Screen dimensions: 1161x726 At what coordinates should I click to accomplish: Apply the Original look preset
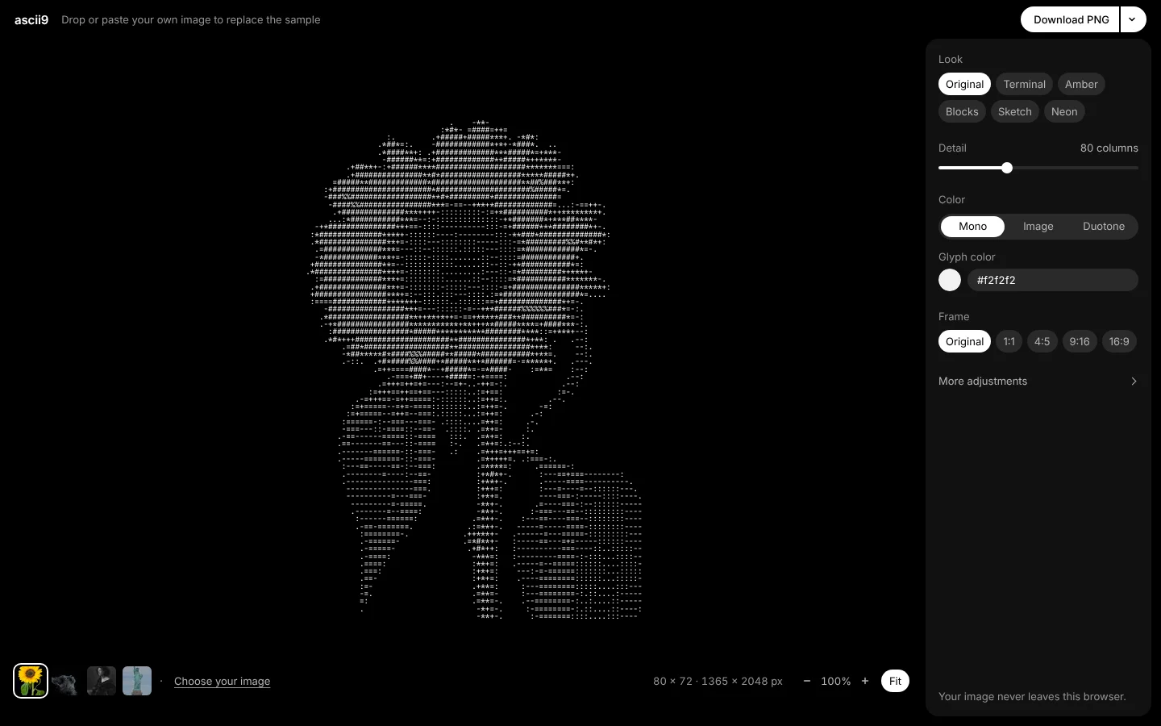pyautogui.click(x=964, y=84)
